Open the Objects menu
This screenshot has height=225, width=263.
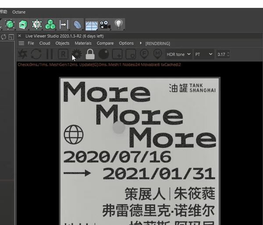point(62,43)
